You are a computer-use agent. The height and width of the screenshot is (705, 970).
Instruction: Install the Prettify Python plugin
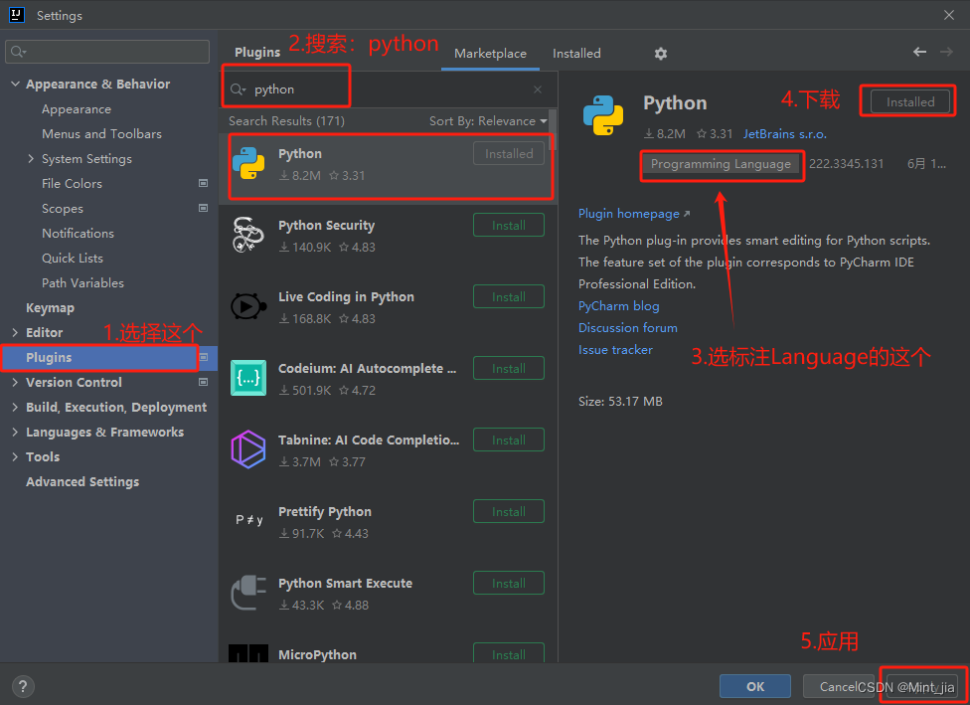tap(509, 511)
